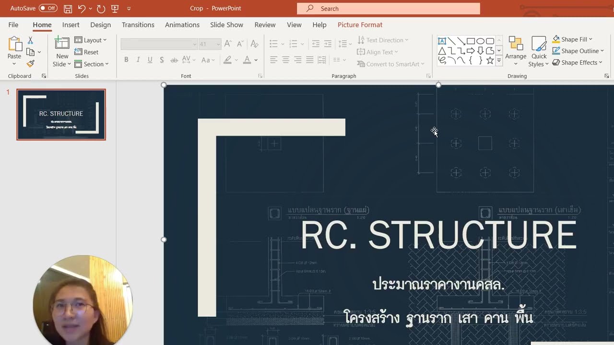Image resolution: width=614 pixels, height=345 pixels.
Task: Open character spacing options
Action: click(188, 60)
